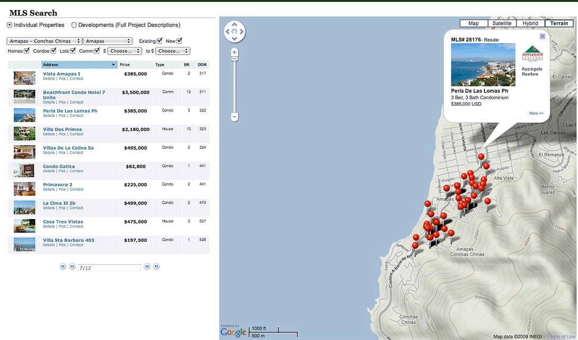Screen dimensions: 578x340
Task: Toggle the Homes checkbox
Action: tap(27, 50)
